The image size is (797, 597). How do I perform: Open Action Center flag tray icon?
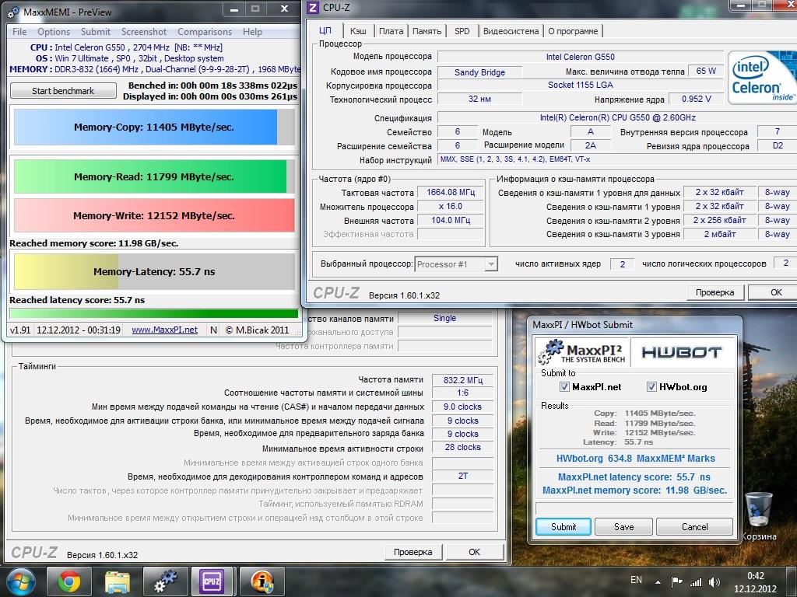pos(676,581)
